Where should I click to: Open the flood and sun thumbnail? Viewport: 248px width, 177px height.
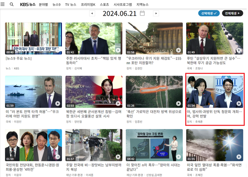[x=215, y=145]
